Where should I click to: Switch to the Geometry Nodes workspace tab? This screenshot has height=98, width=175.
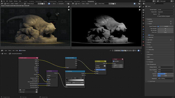point(52,2)
